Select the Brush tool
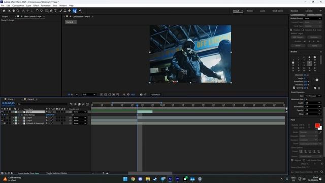The image size is (325, 183). [61, 11]
